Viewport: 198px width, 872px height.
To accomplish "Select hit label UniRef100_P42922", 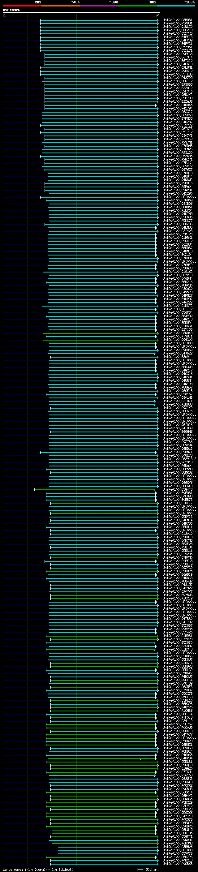I will (x=178, y=588).
